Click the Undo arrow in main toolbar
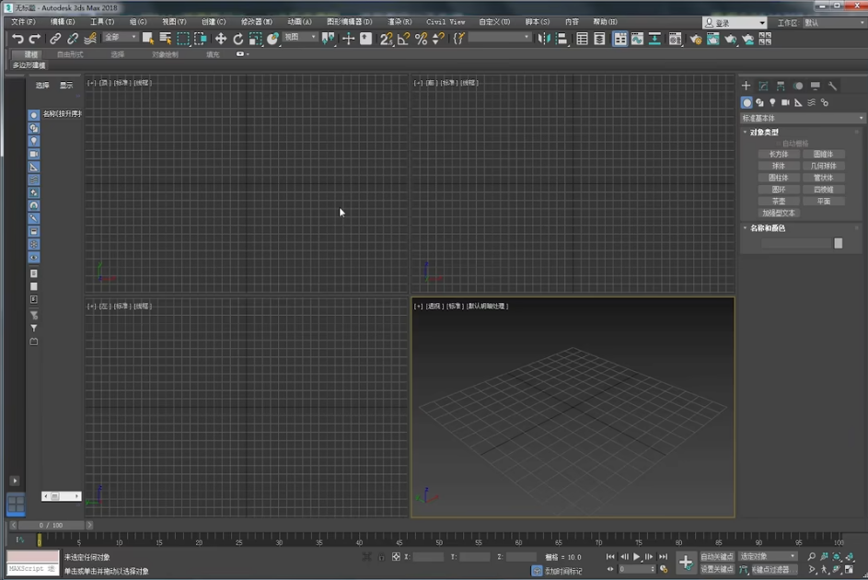Screen dimensions: 868x580 tap(17, 39)
